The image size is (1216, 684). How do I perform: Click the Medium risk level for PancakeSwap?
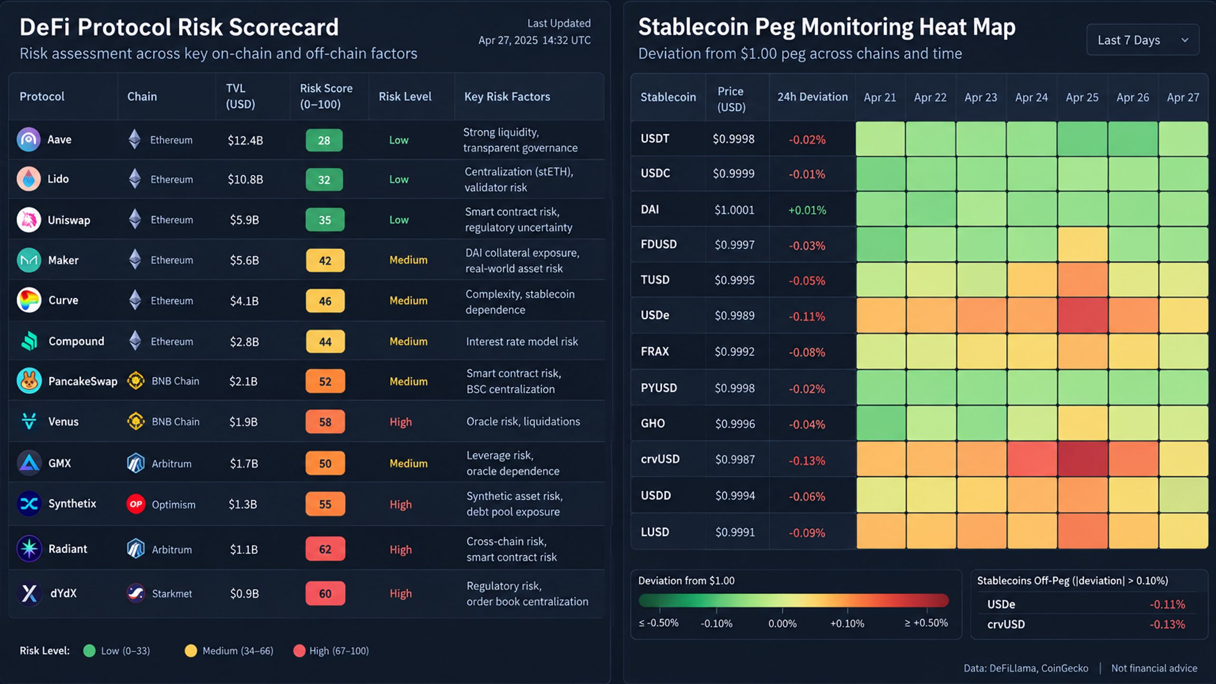coord(408,381)
